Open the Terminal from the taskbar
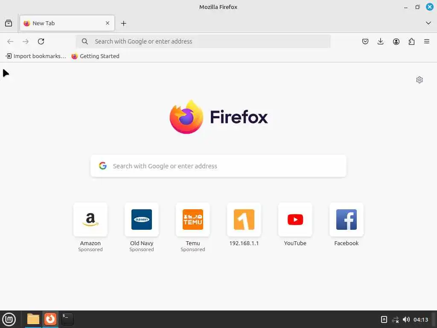This screenshot has width=437, height=328. pos(67,319)
